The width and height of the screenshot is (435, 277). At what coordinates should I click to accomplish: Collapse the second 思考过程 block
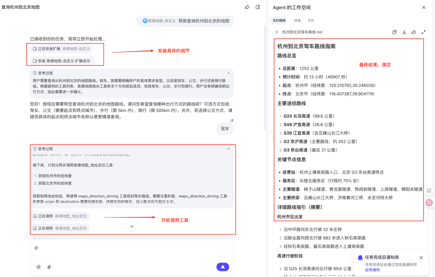[228, 149]
